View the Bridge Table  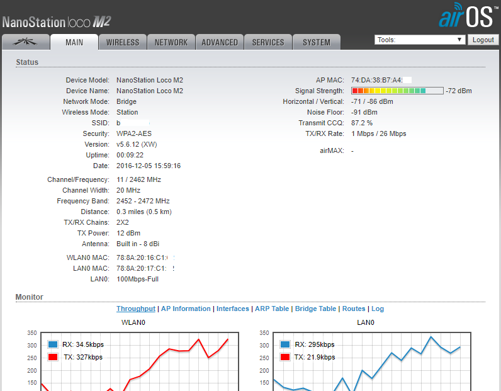coord(315,309)
